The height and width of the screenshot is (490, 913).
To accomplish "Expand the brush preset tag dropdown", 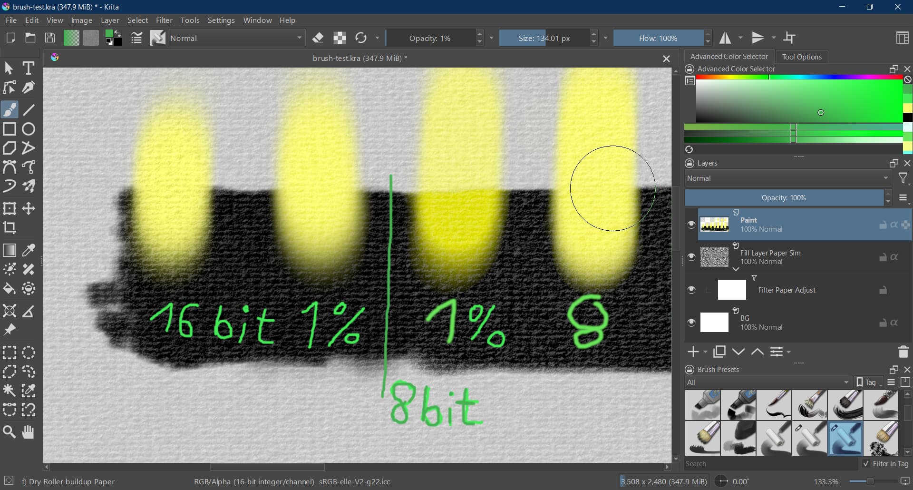I will [x=768, y=382].
